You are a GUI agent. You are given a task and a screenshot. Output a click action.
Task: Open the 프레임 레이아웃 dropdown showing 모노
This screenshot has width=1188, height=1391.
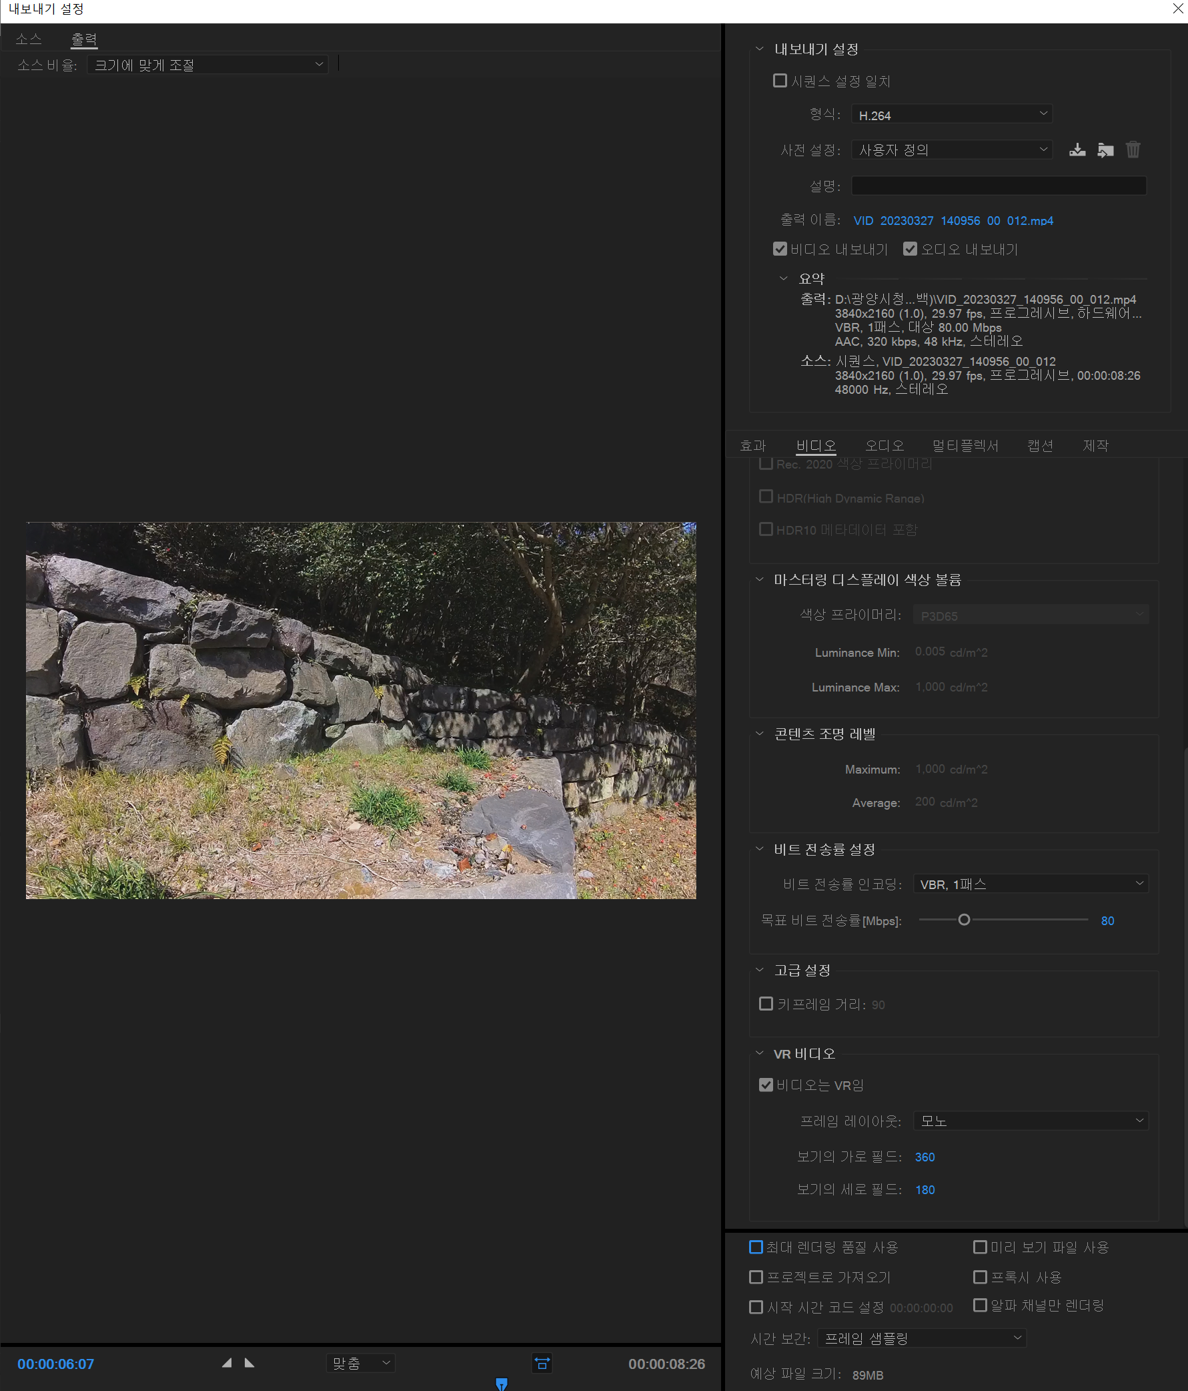1030,1121
